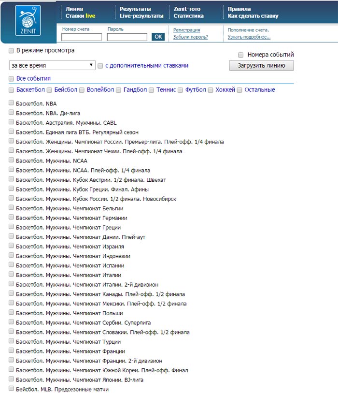Expand the за все время dropdown
The image size is (338, 393).
(x=52, y=65)
